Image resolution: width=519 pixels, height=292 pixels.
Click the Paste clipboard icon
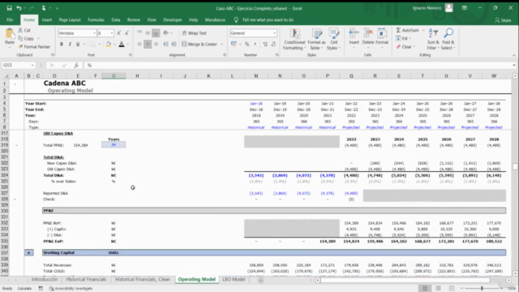click(x=10, y=34)
